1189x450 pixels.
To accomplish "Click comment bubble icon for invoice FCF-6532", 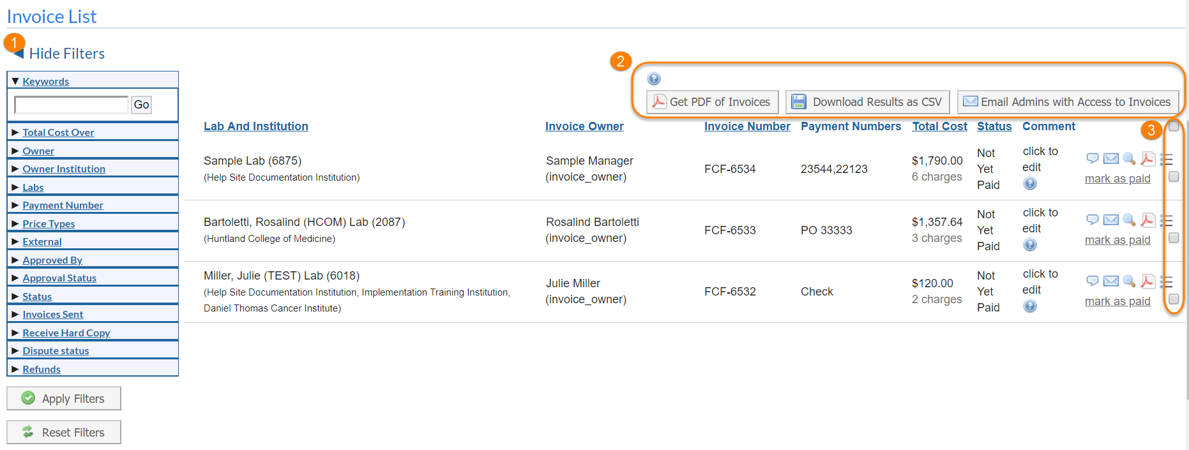I will (x=1092, y=281).
